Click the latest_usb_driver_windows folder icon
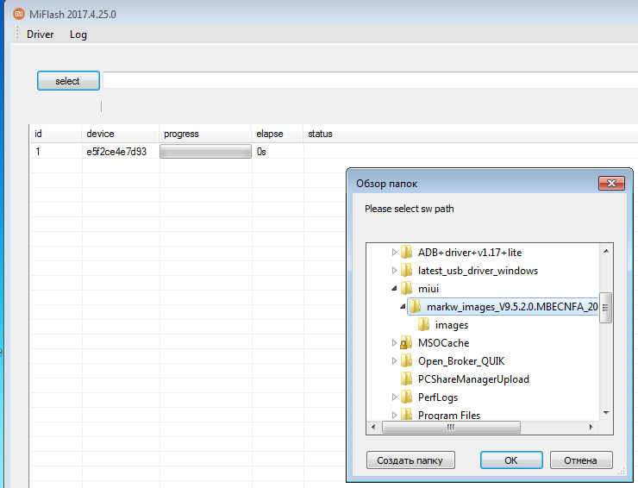 [x=406, y=270]
